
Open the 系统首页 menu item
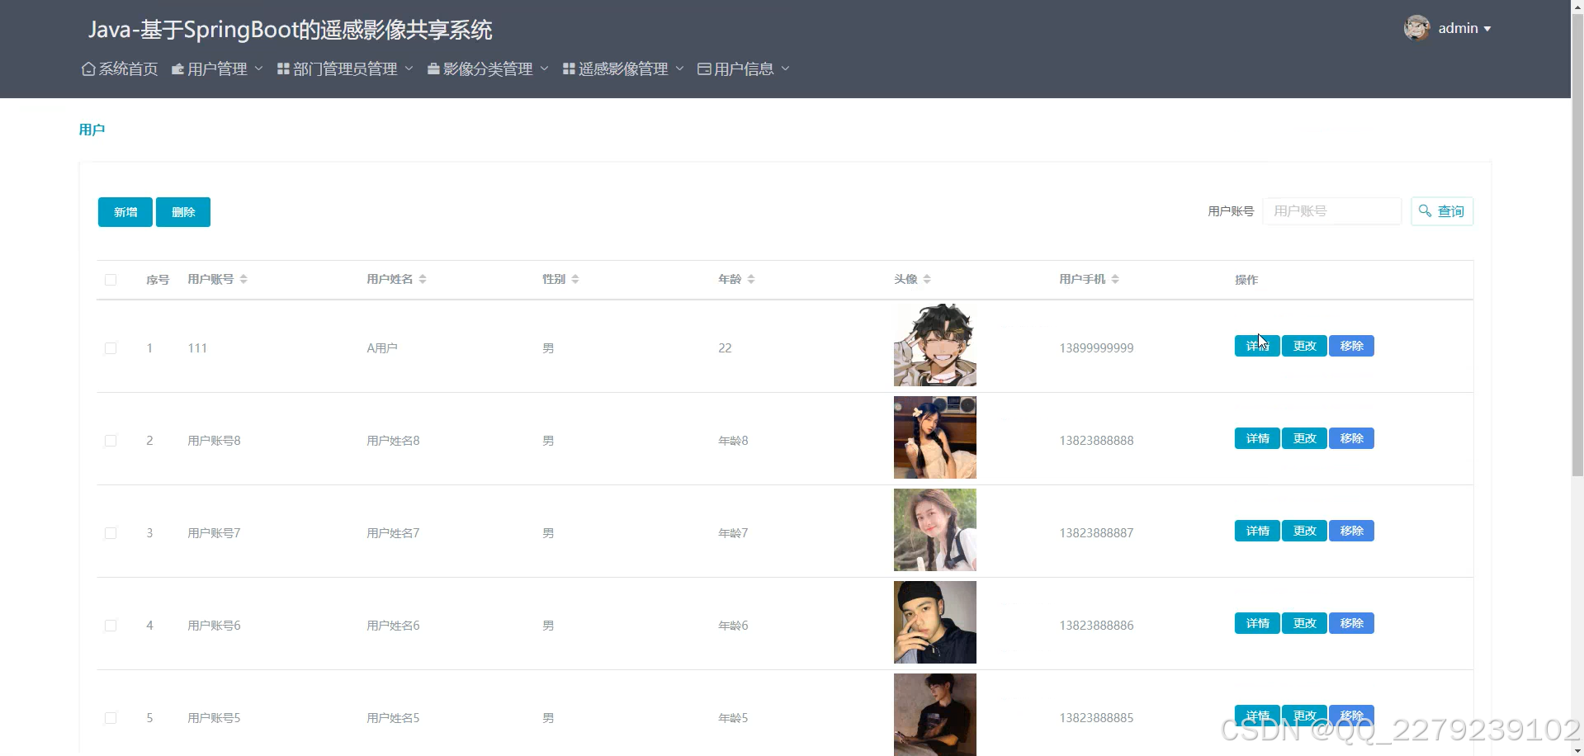pos(127,69)
